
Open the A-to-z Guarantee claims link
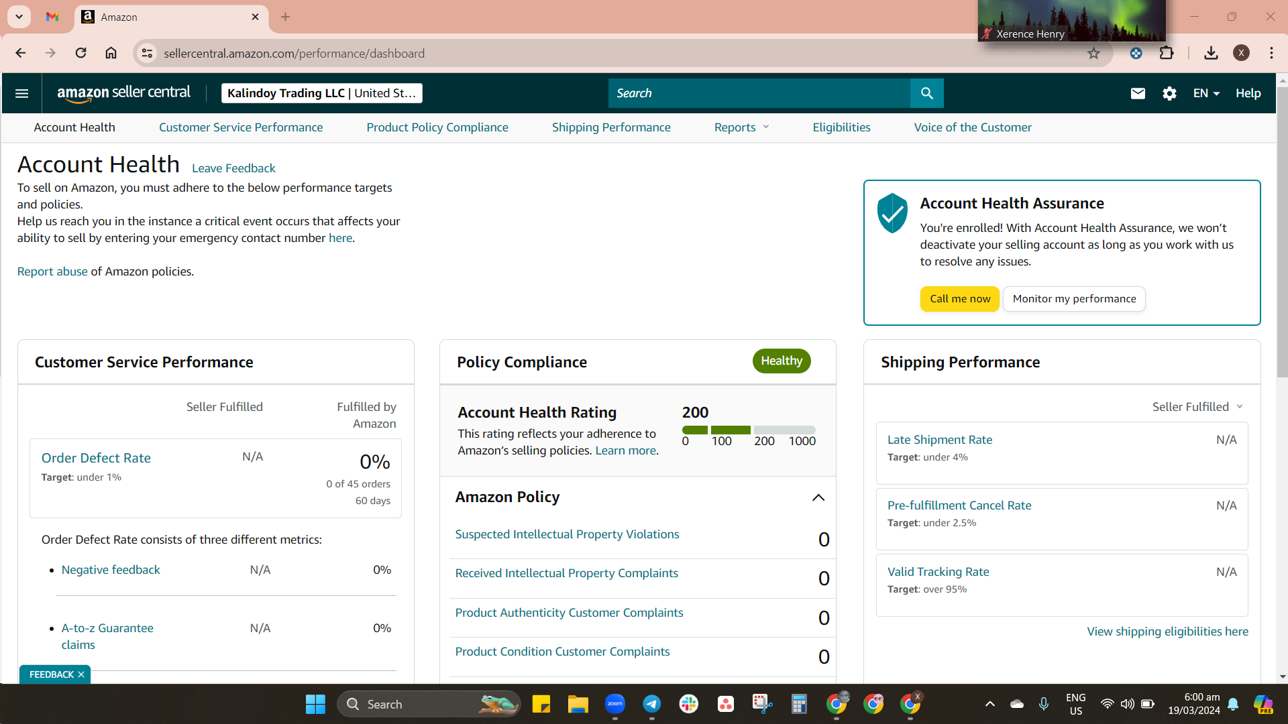(x=107, y=636)
